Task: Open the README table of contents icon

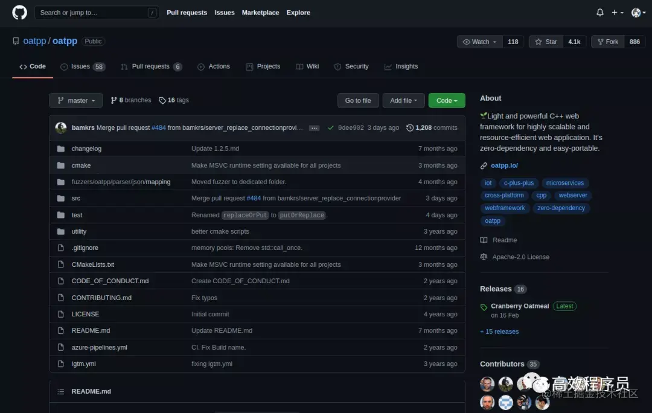Action: (61, 391)
